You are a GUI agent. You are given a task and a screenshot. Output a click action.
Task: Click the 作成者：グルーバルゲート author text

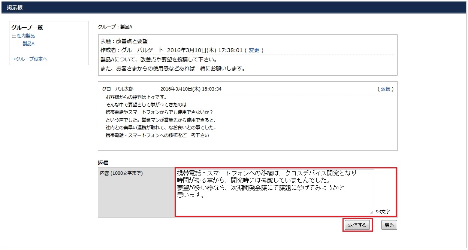pyautogui.click(x=132, y=50)
